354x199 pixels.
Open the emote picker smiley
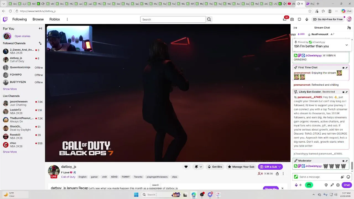[x=348, y=177]
